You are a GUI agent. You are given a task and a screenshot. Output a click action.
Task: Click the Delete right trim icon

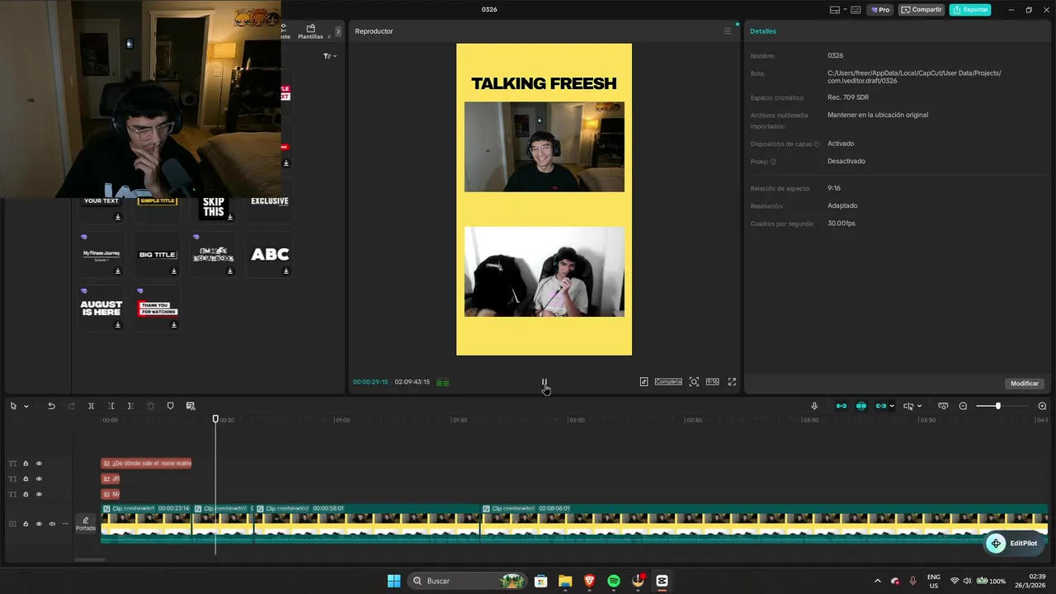coord(130,406)
